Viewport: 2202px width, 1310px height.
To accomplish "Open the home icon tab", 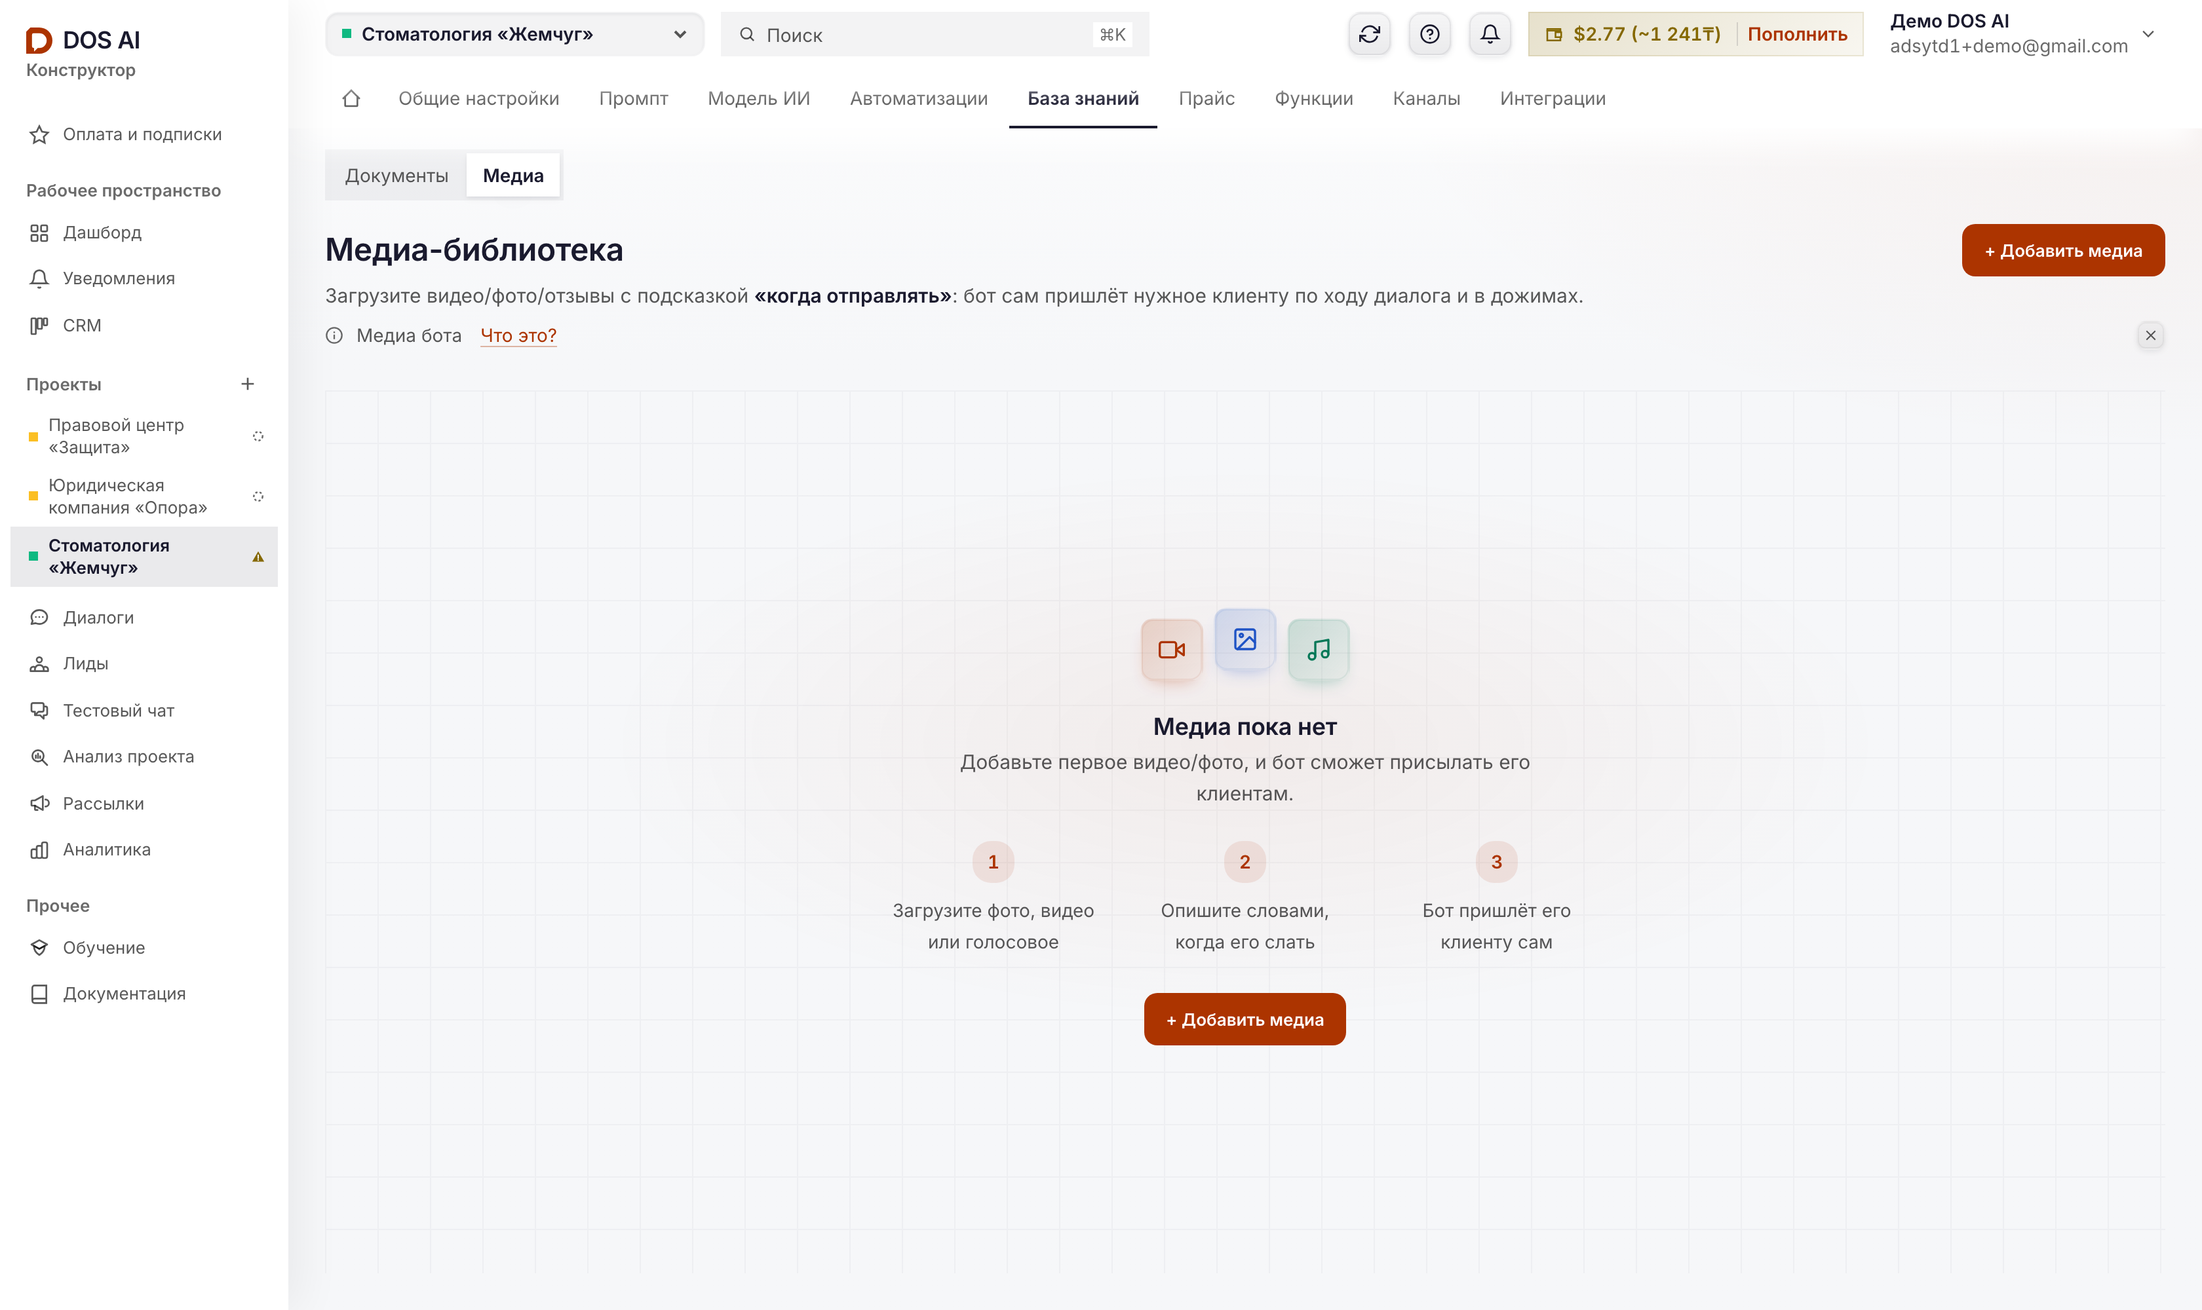I will [x=351, y=98].
